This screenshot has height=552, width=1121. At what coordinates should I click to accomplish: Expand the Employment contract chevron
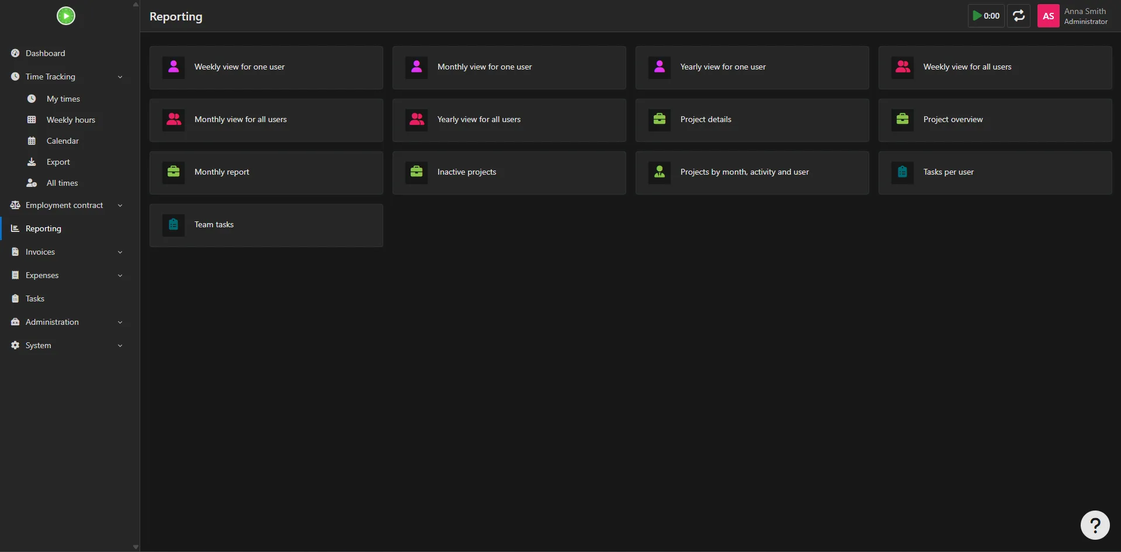120,206
